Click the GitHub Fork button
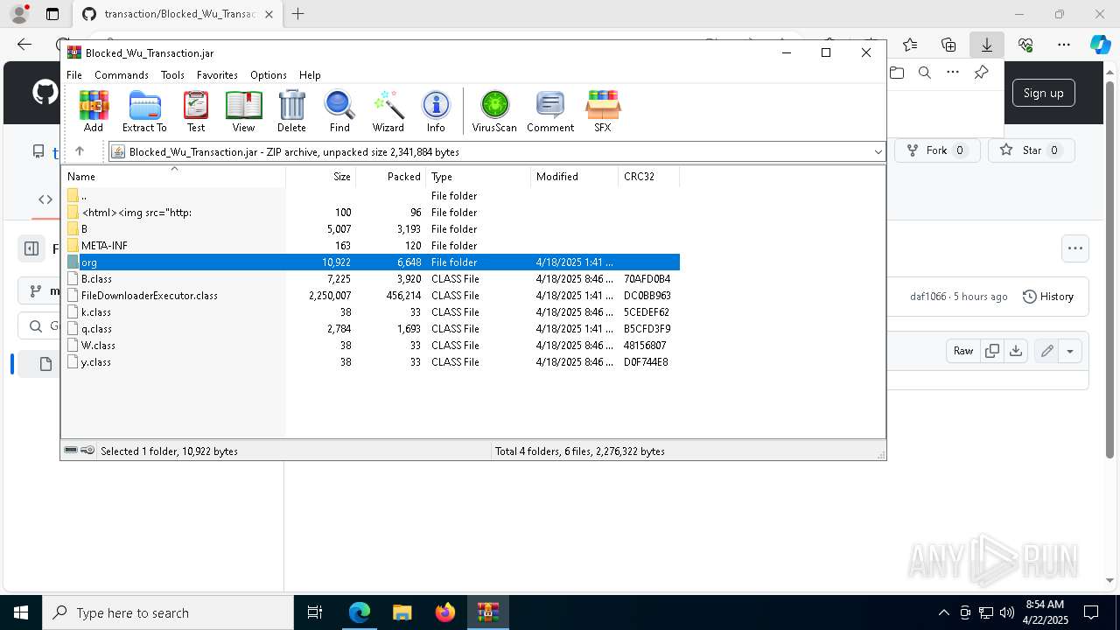 tap(937, 150)
